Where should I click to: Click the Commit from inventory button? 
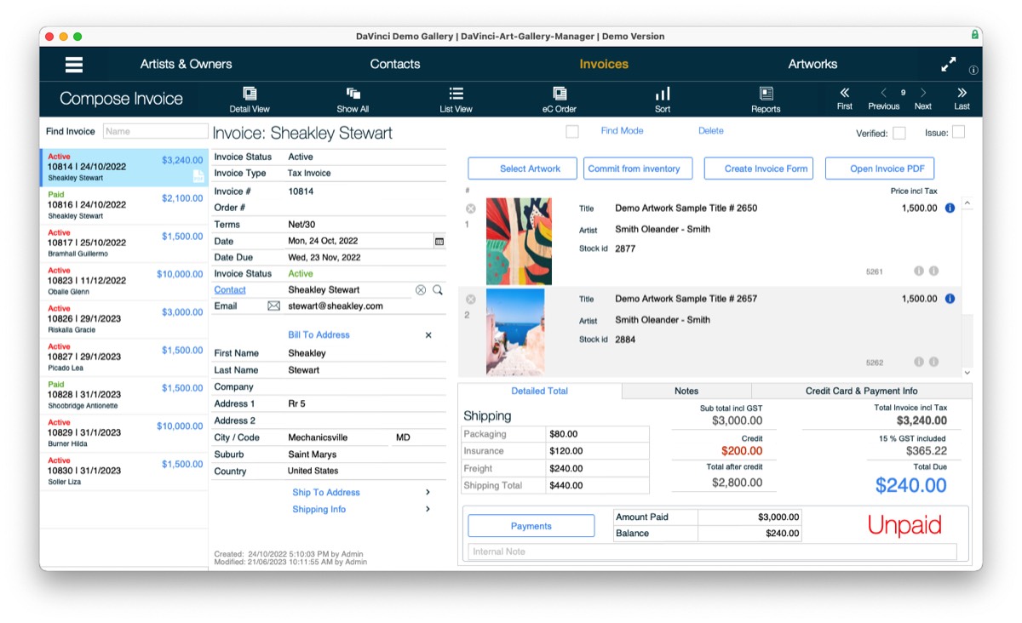click(x=638, y=168)
